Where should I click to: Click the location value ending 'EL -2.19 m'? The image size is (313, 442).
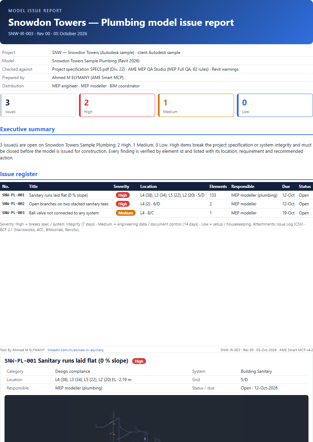pyautogui.click(x=93, y=380)
